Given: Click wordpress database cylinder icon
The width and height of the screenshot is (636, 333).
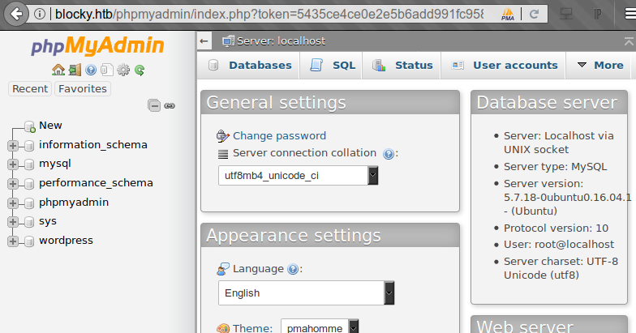Looking at the screenshot, I should (29, 241).
